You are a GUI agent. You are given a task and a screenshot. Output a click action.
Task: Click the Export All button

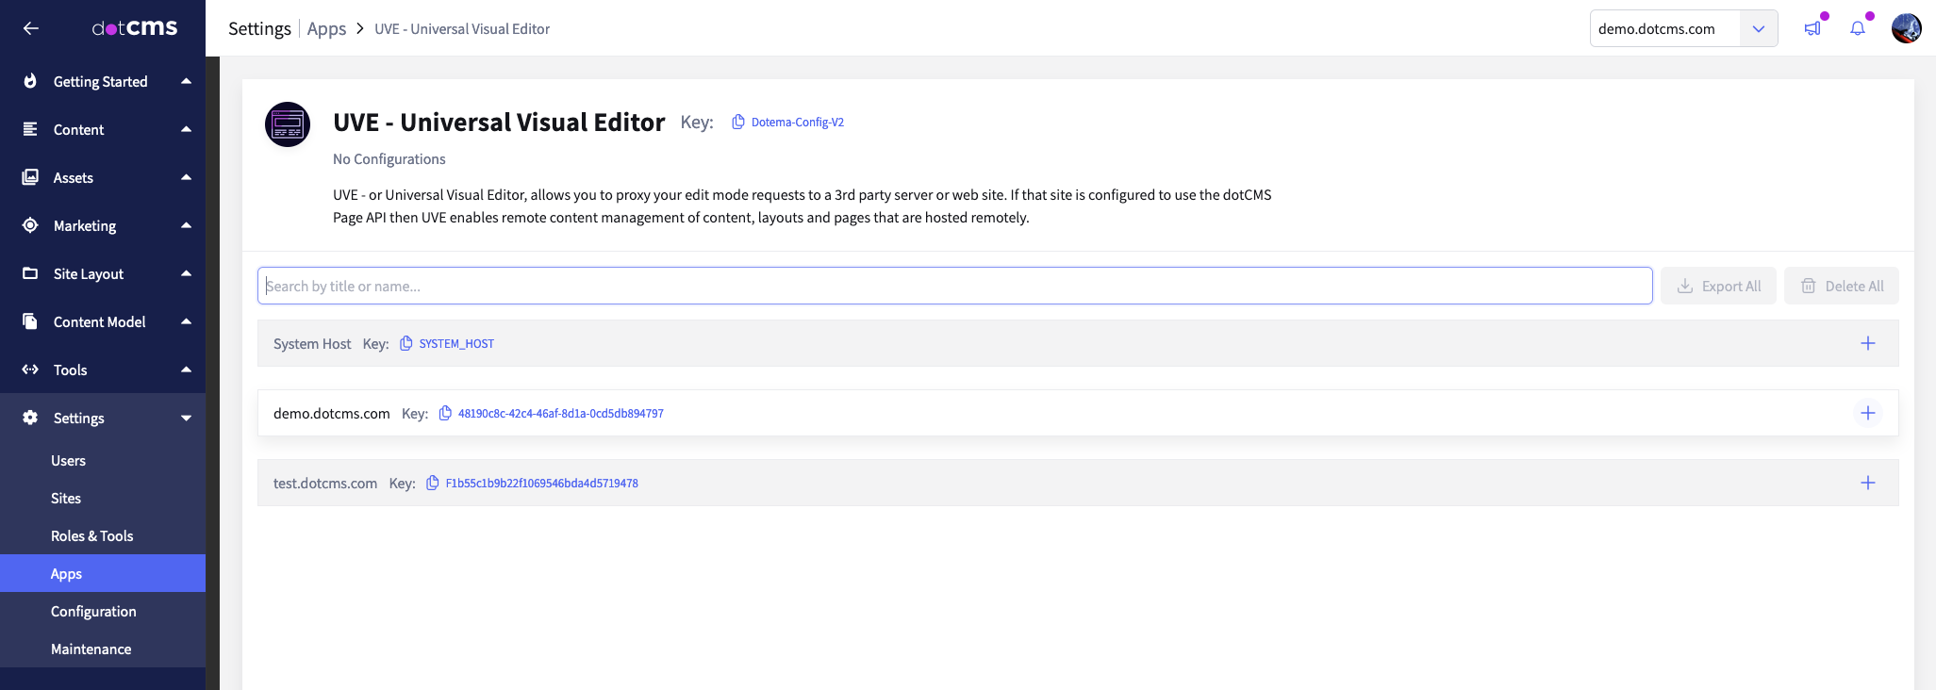point(1718,286)
